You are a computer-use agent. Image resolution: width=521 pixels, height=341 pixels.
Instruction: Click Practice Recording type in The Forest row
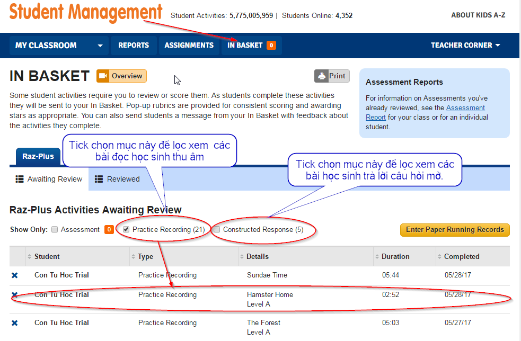167,323
